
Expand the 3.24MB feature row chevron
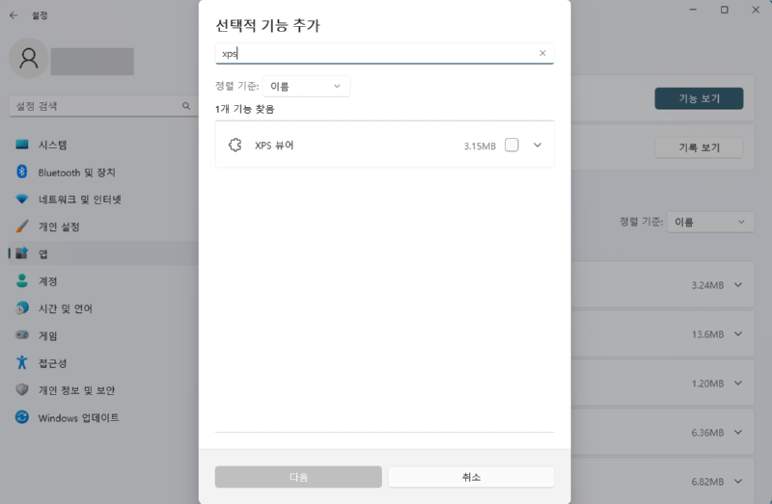tap(738, 285)
